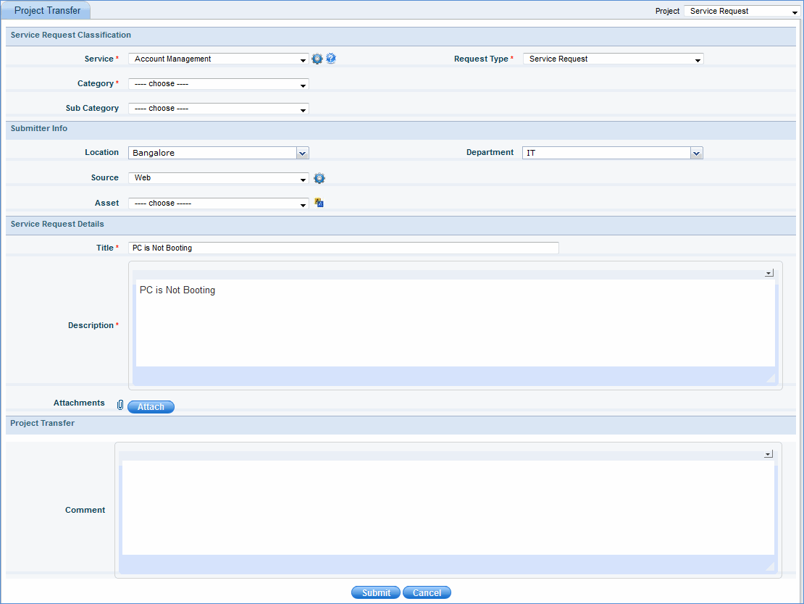
Task: Open the Sub Category dropdown
Action: [219, 109]
